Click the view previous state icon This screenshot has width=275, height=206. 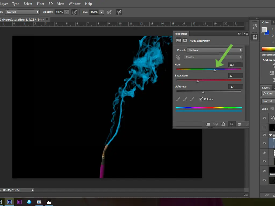click(x=215, y=124)
